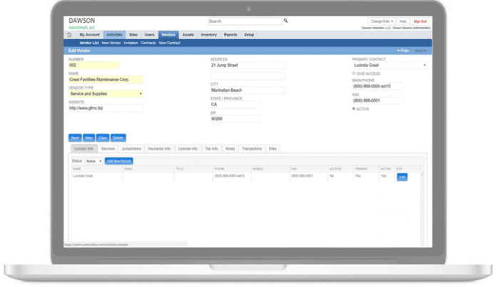Switch to the Notes tab
Image resolution: width=496 pixels, height=287 pixels.
pos(230,149)
